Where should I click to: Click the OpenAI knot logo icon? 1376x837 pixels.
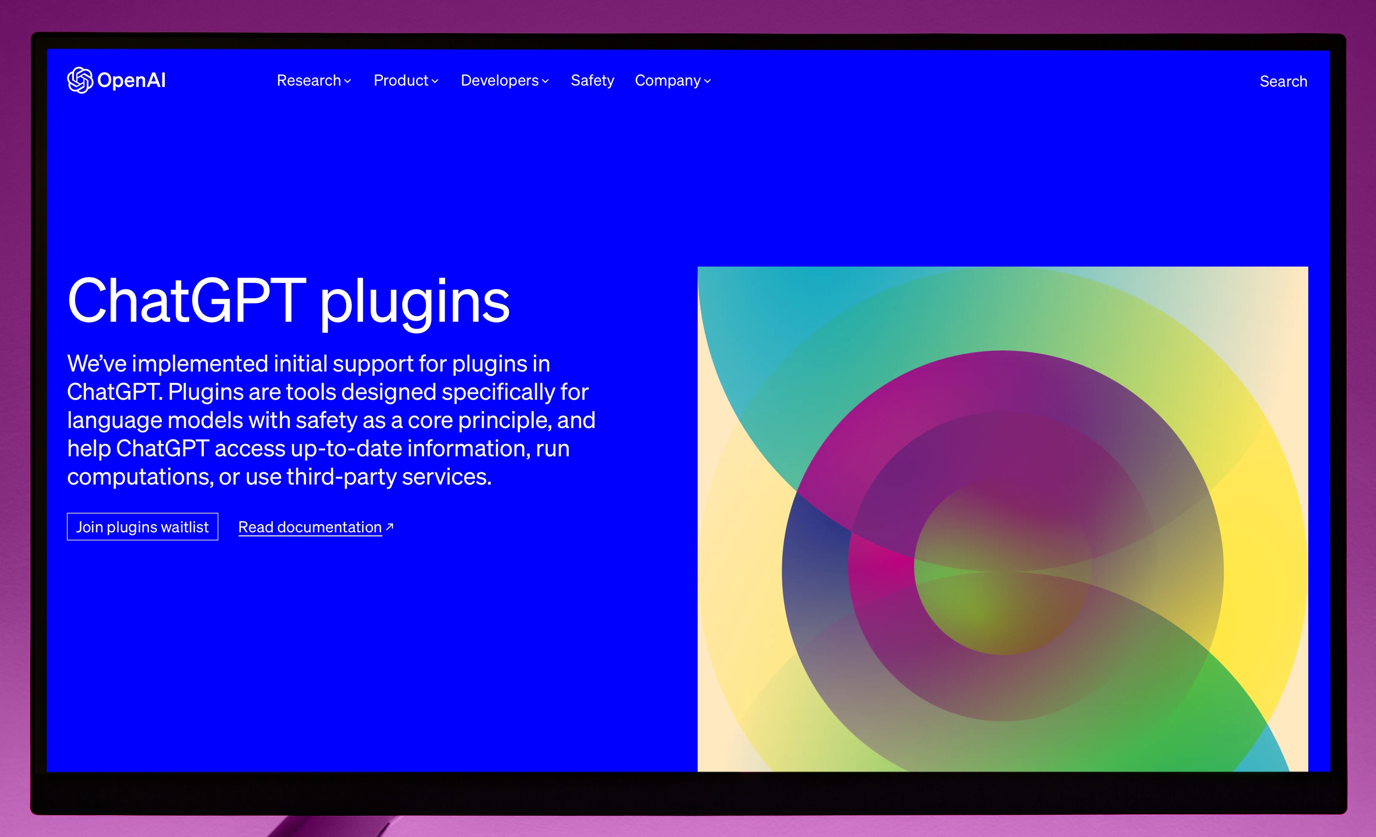(x=80, y=81)
